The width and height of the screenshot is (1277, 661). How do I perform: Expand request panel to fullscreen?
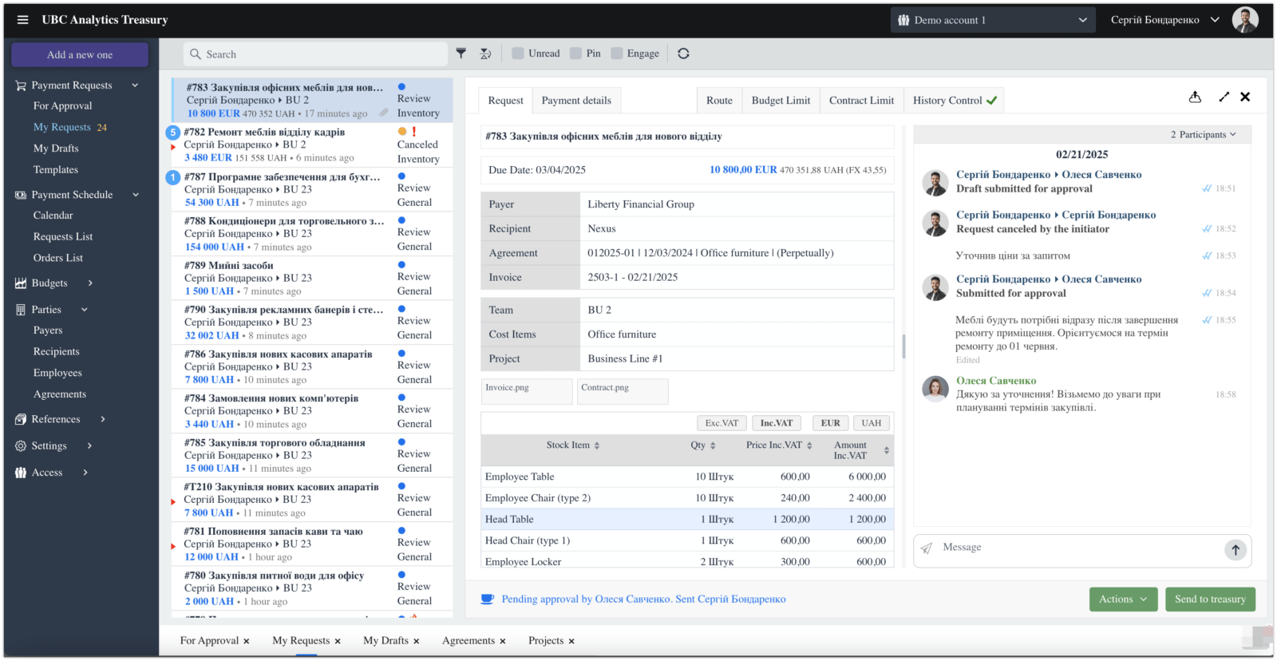(1224, 97)
